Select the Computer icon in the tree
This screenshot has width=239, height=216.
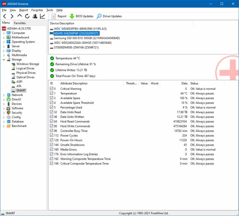[9, 33]
